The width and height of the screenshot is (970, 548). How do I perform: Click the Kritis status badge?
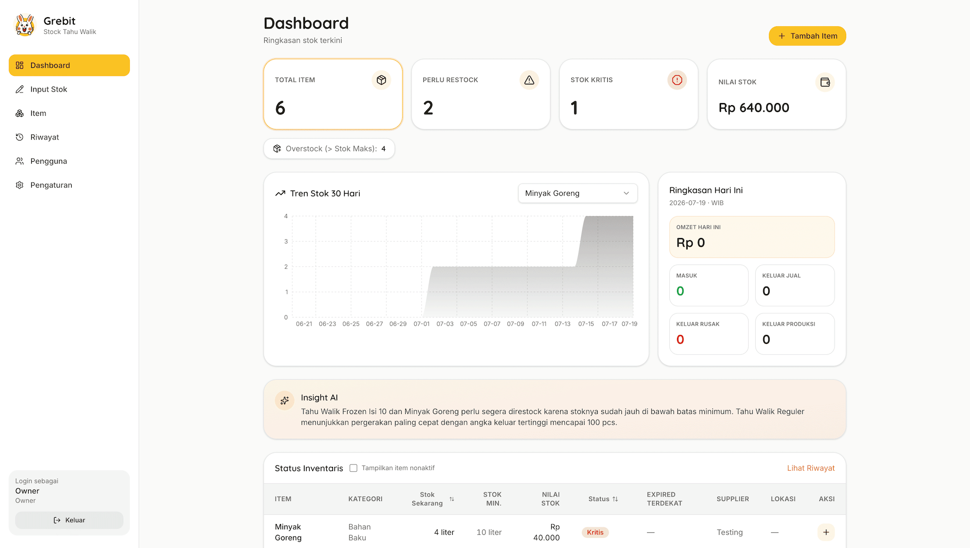(x=595, y=532)
